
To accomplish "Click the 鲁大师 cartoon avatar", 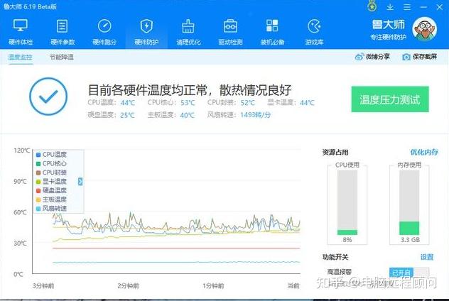I will tap(424, 29).
